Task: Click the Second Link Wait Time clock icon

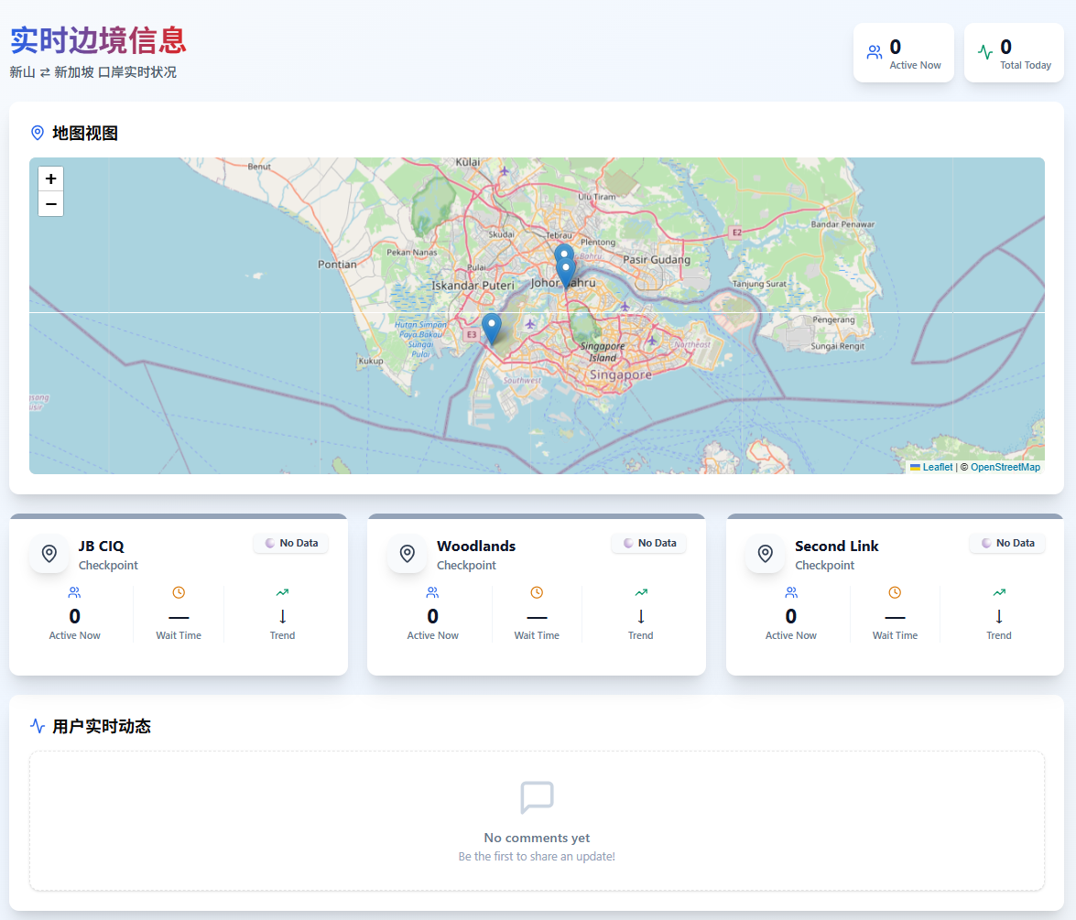Action: 895,592
